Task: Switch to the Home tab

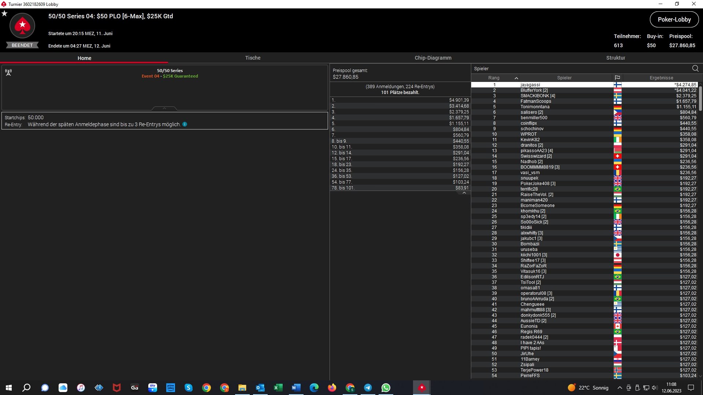Action: [84, 58]
